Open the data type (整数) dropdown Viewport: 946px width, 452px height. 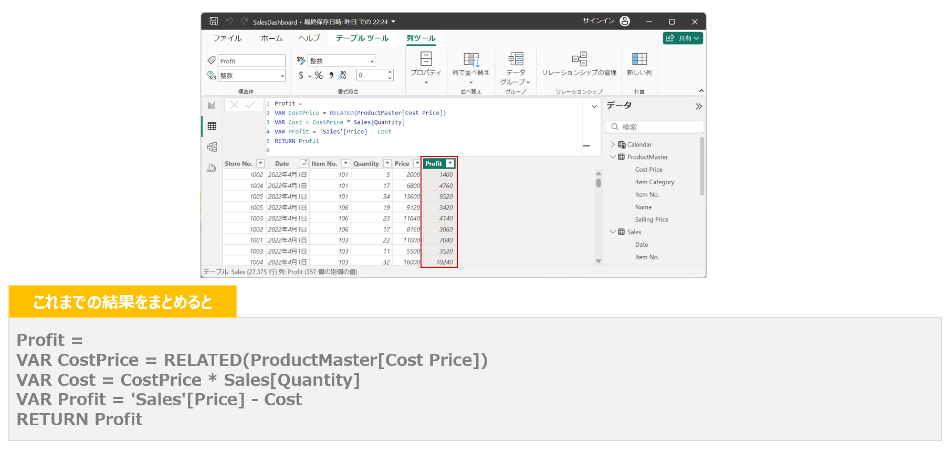[x=252, y=76]
